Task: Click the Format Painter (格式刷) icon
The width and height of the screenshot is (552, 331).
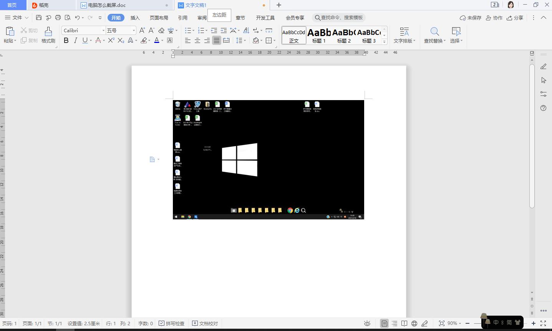Action: pyautogui.click(x=48, y=35)
